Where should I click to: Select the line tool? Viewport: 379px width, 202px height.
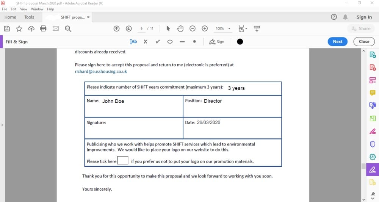182,42
